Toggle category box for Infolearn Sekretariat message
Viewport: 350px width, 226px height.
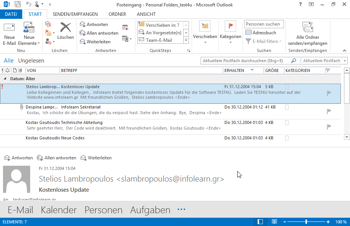(x=287, y=107)
